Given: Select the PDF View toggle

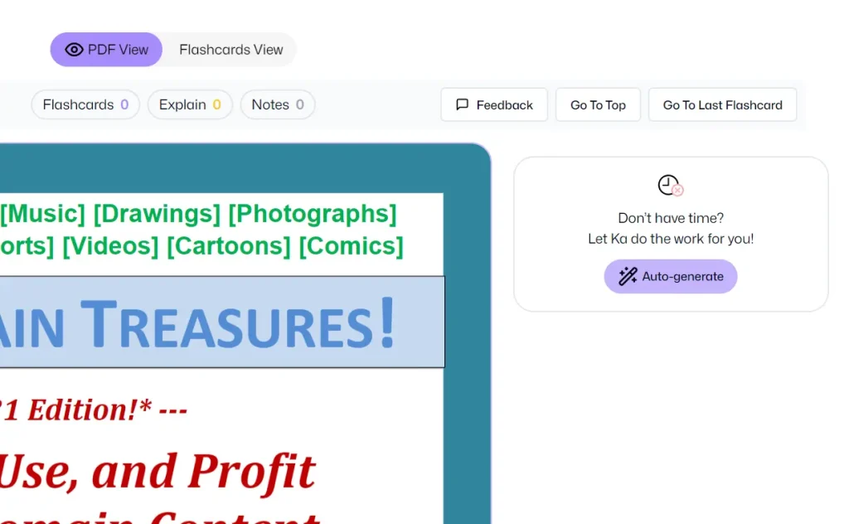Looking at the screenshot, I should pyautogui.click(x=106, y=50).
